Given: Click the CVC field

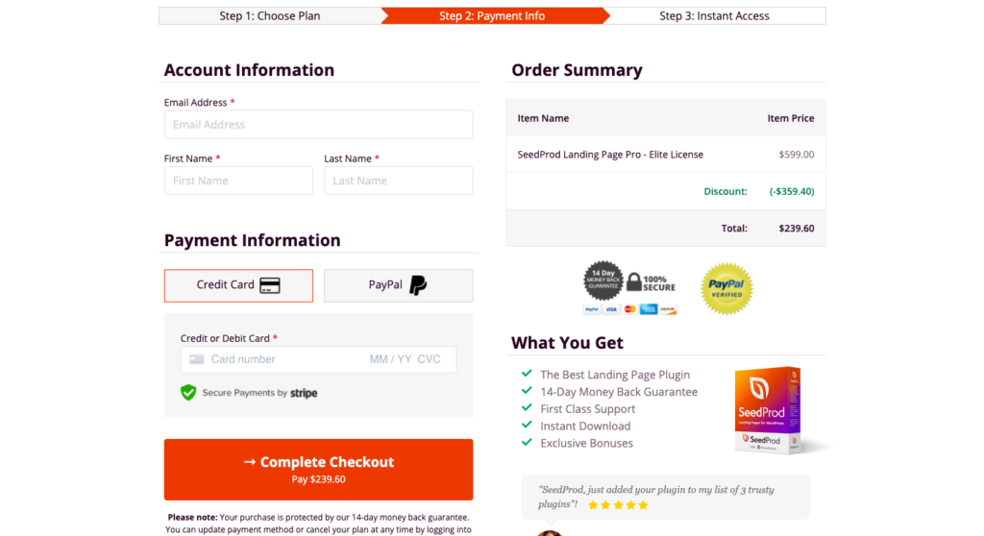Looking at the screenshot, I should [430, 359].
